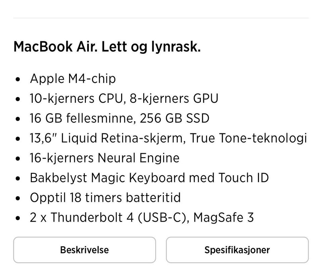Click the heading MacBook Air. Lett og lynrask.
Screen dimensions: 322x275
pos(107,47)
